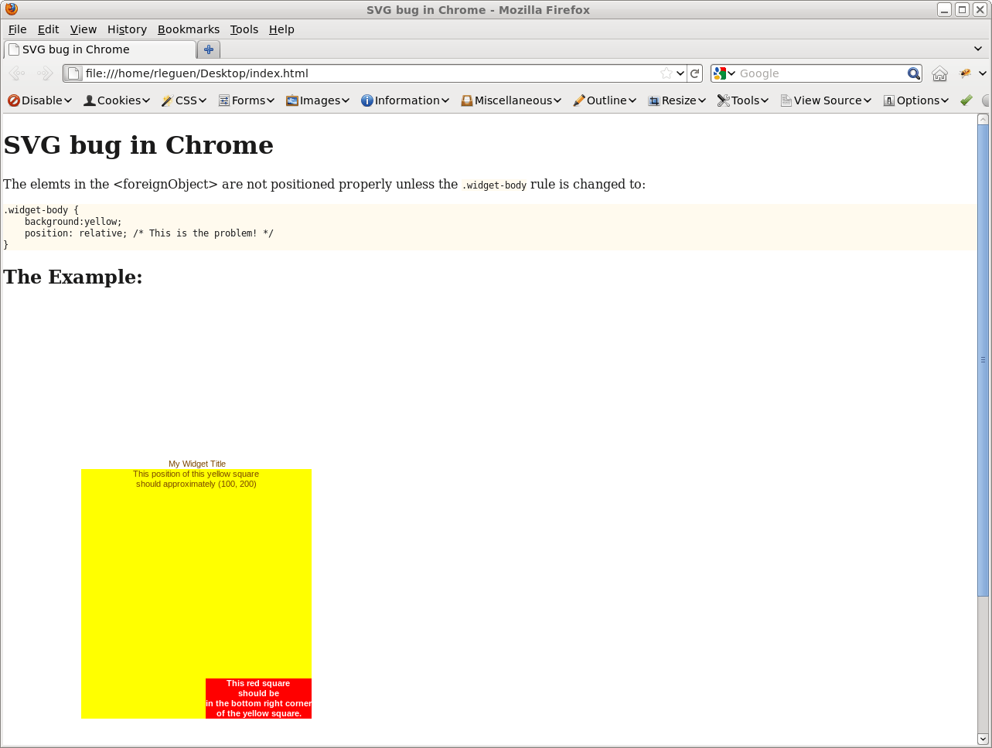Open the CSS toolbar menu

point(184,100)
